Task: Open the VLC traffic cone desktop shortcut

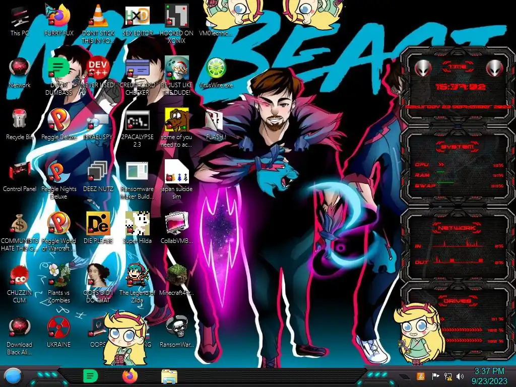Action: [x=98, y=24]
